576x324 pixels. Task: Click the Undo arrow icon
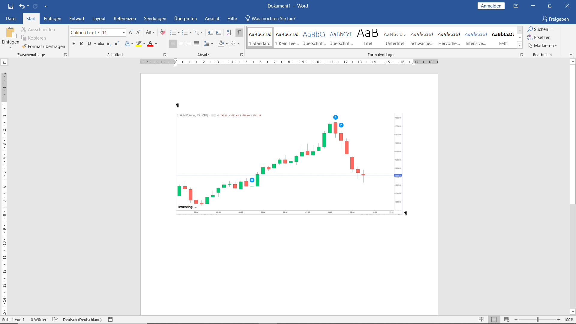[22, 6]
